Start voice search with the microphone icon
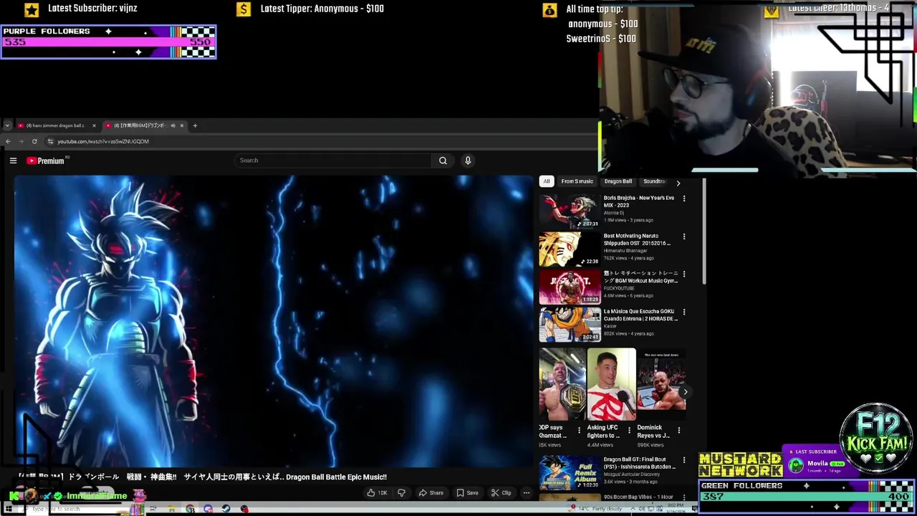This screenshot has height=516, width=917. click(468, 161)
